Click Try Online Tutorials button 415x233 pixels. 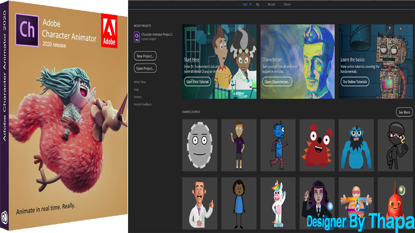click(x=355, y=82)
